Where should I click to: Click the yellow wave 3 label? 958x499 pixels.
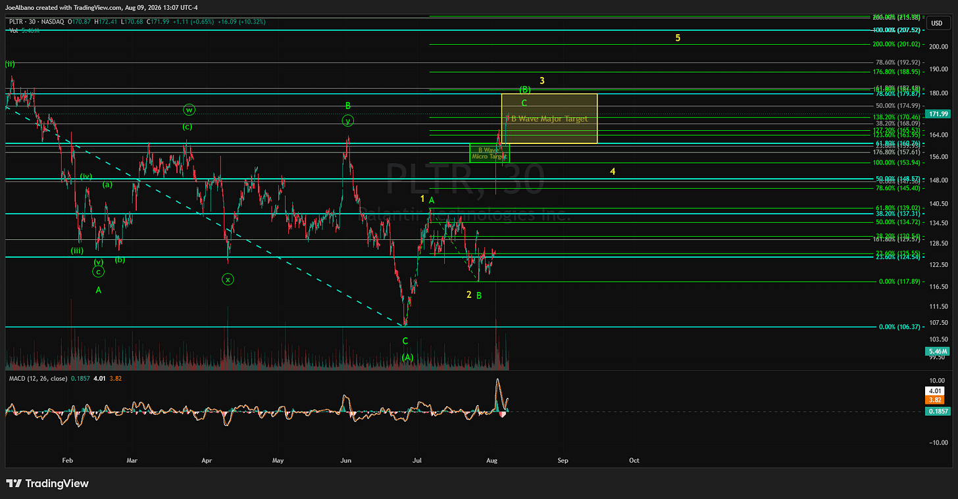pyautogui.click(x=542, y=81)
